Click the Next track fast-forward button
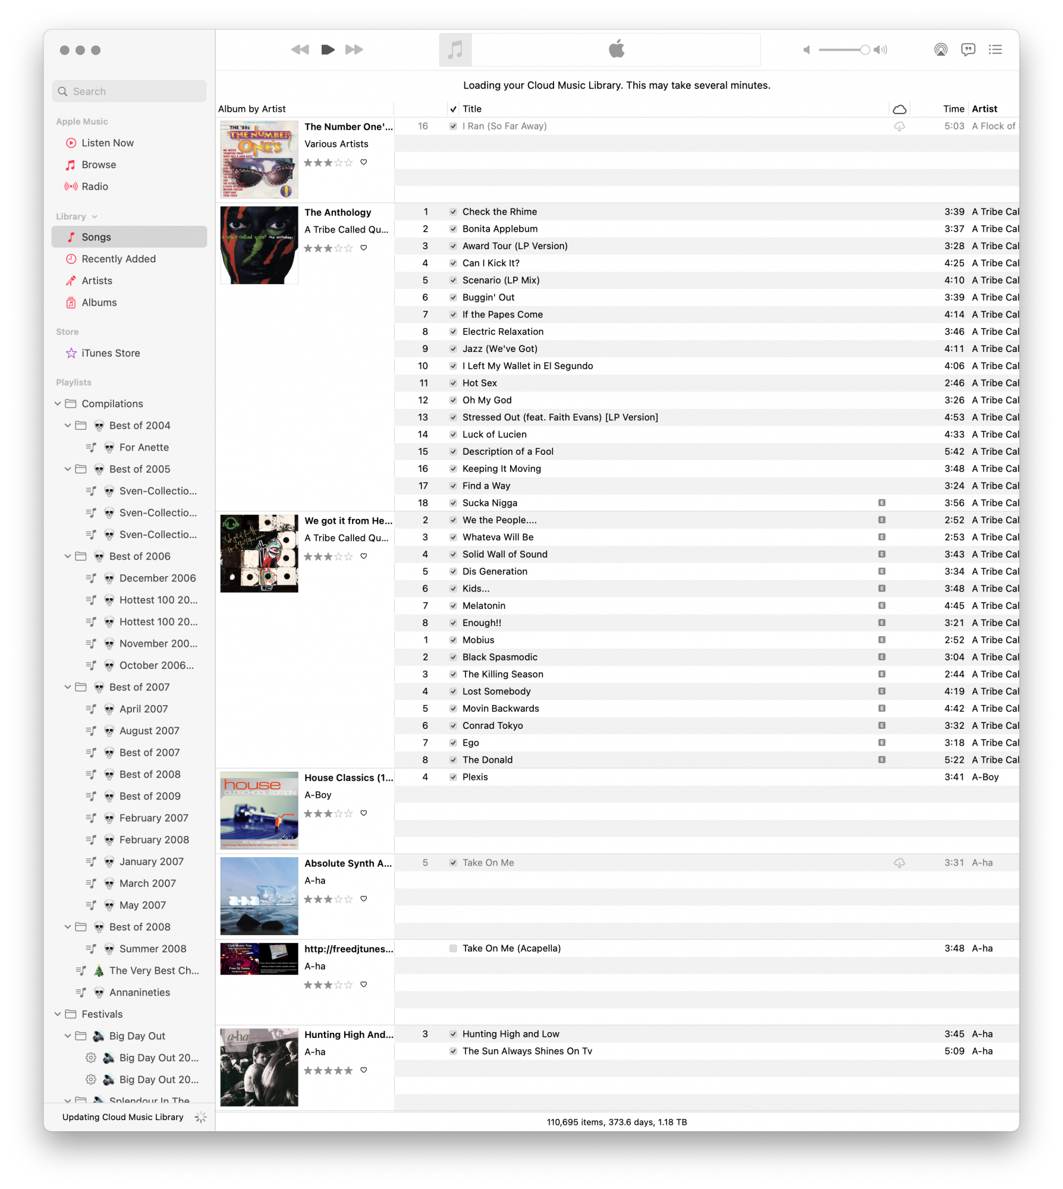Screen dimensions: 1063x1189 pyautogui.click(x=354, y=49)
